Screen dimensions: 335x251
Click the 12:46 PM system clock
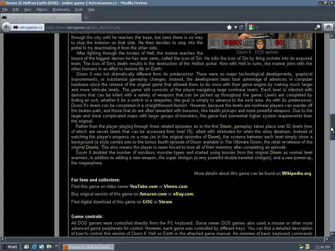pos(322,247)
